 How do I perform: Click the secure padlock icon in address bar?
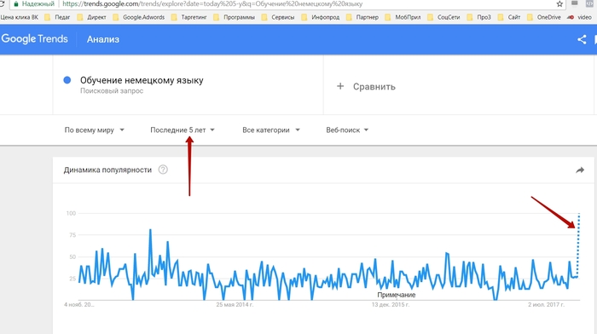coord(16,4)
